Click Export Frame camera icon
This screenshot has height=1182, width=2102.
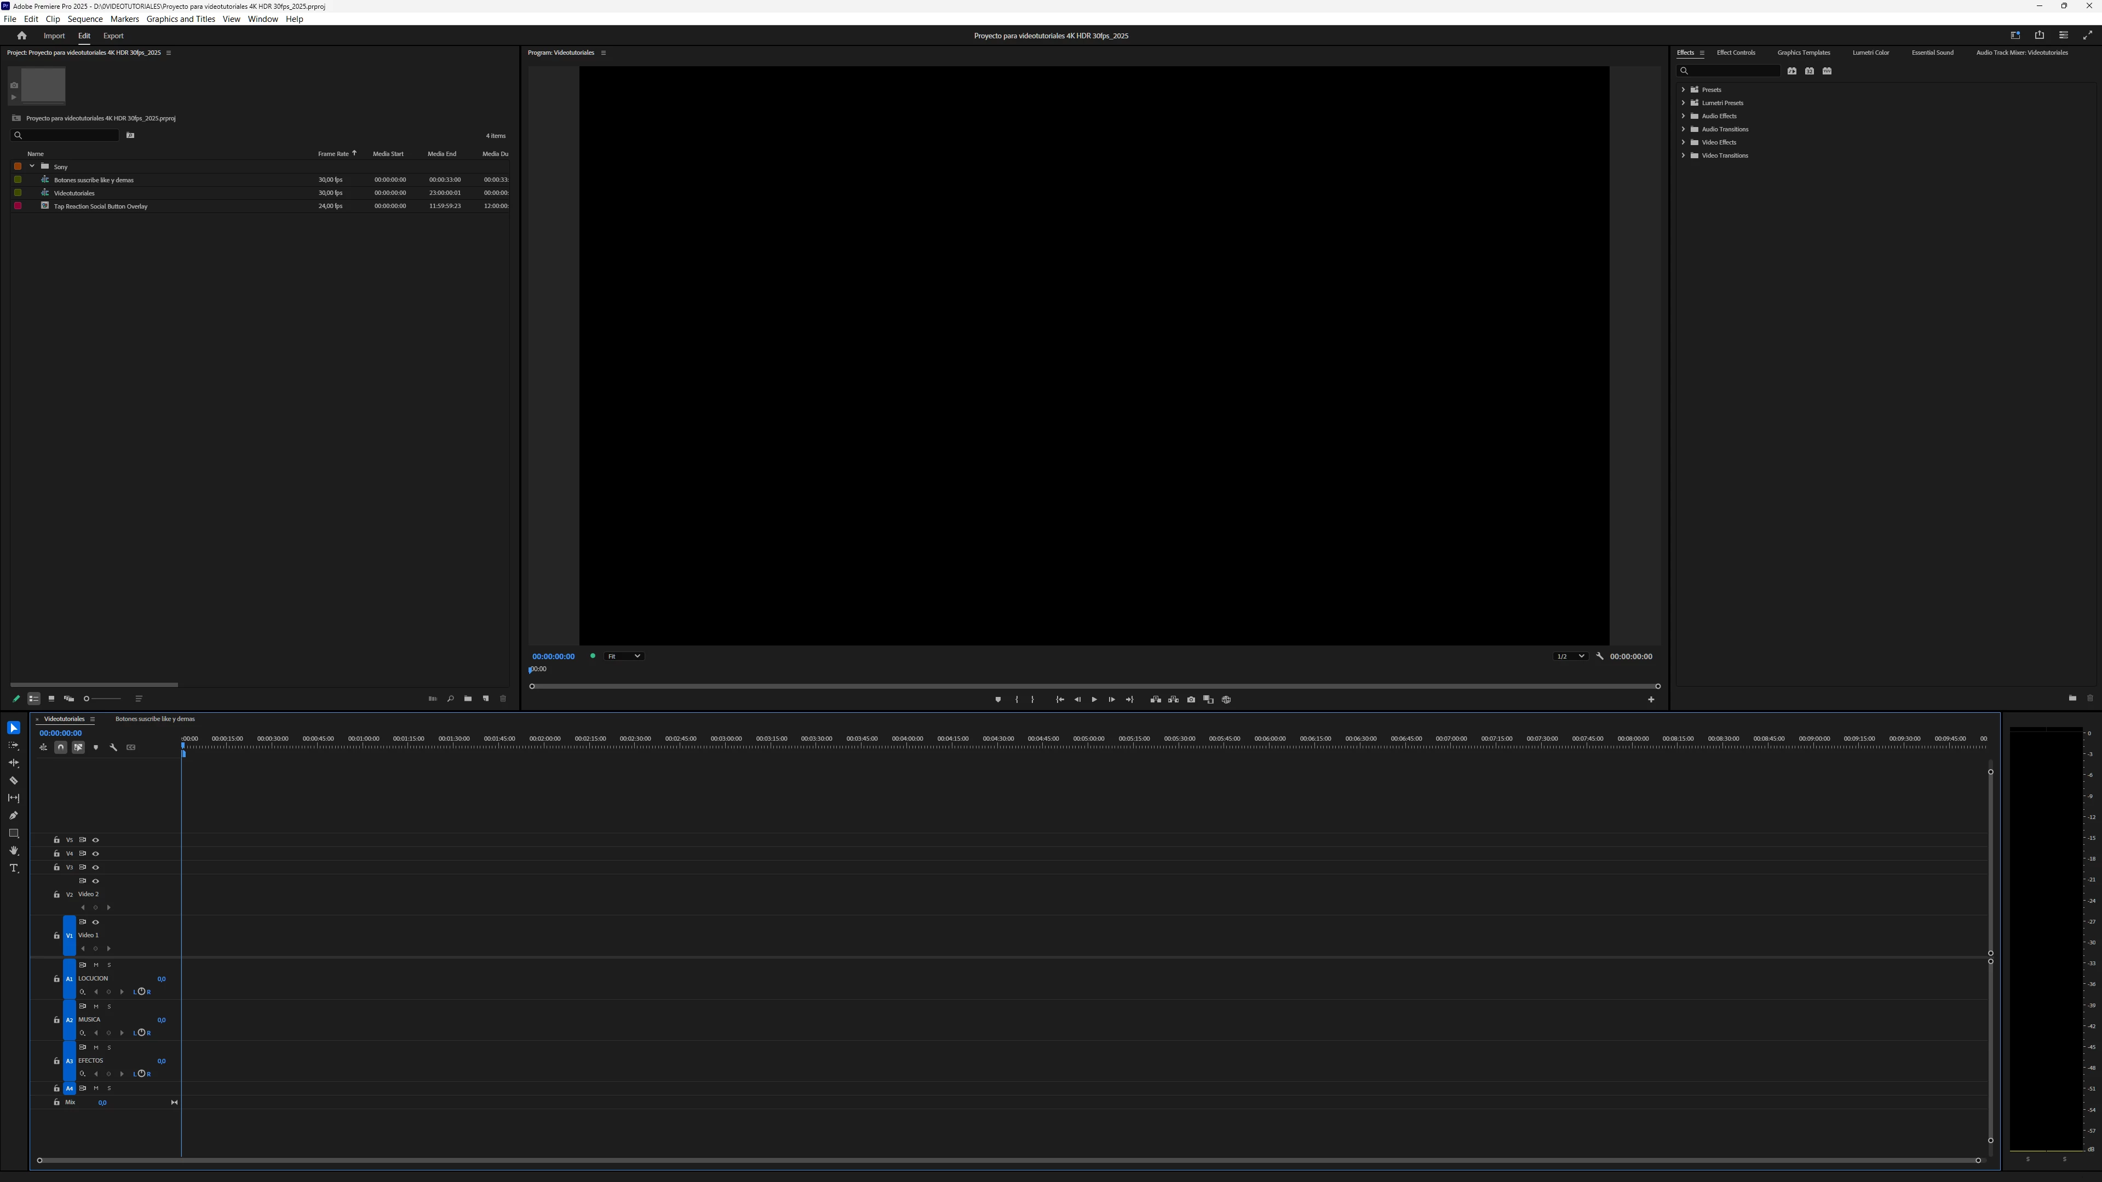coord(1191,700)
